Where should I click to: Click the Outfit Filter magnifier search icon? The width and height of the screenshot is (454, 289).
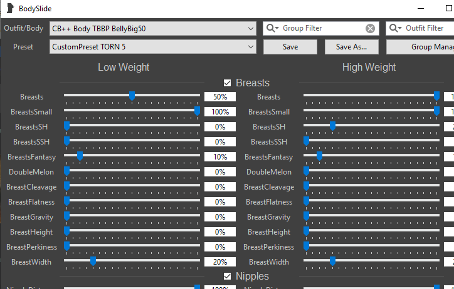[x=396, y=28]
